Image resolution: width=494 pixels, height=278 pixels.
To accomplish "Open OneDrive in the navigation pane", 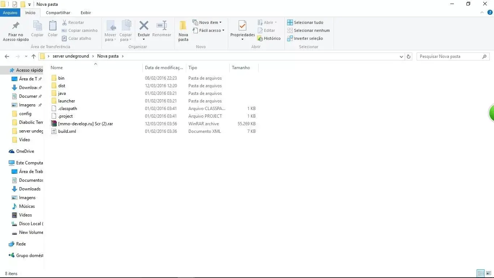I will click(22, 151).
